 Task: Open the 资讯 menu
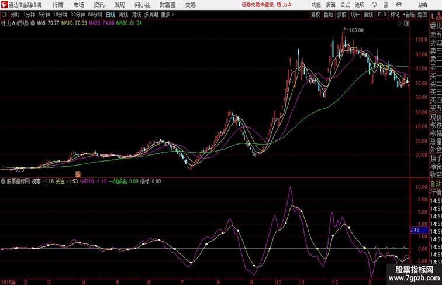point(99,5)
